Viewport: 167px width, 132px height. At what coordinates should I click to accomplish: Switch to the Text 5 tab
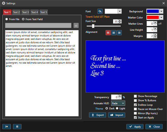(x=44, y=12)
